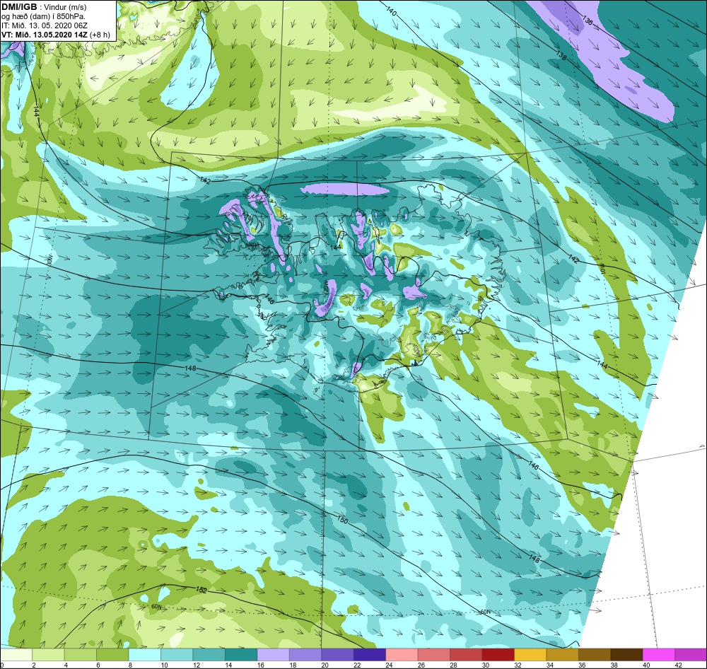This screenshot has width=707, height=669.
Task: Click the '150' height contour label
Action: (343, 520)
